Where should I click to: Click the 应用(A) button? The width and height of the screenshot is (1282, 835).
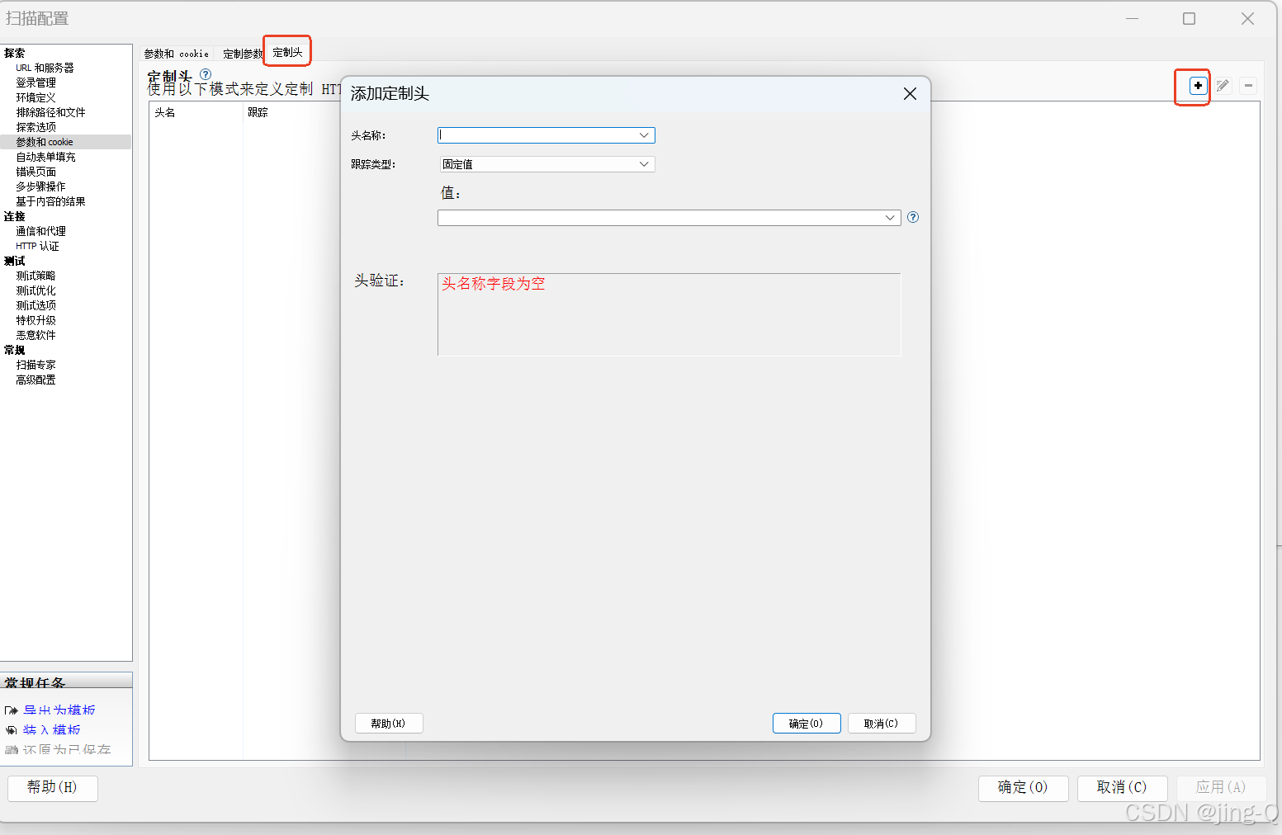1221,788
